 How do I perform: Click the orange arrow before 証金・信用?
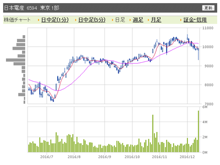point(181,20)
